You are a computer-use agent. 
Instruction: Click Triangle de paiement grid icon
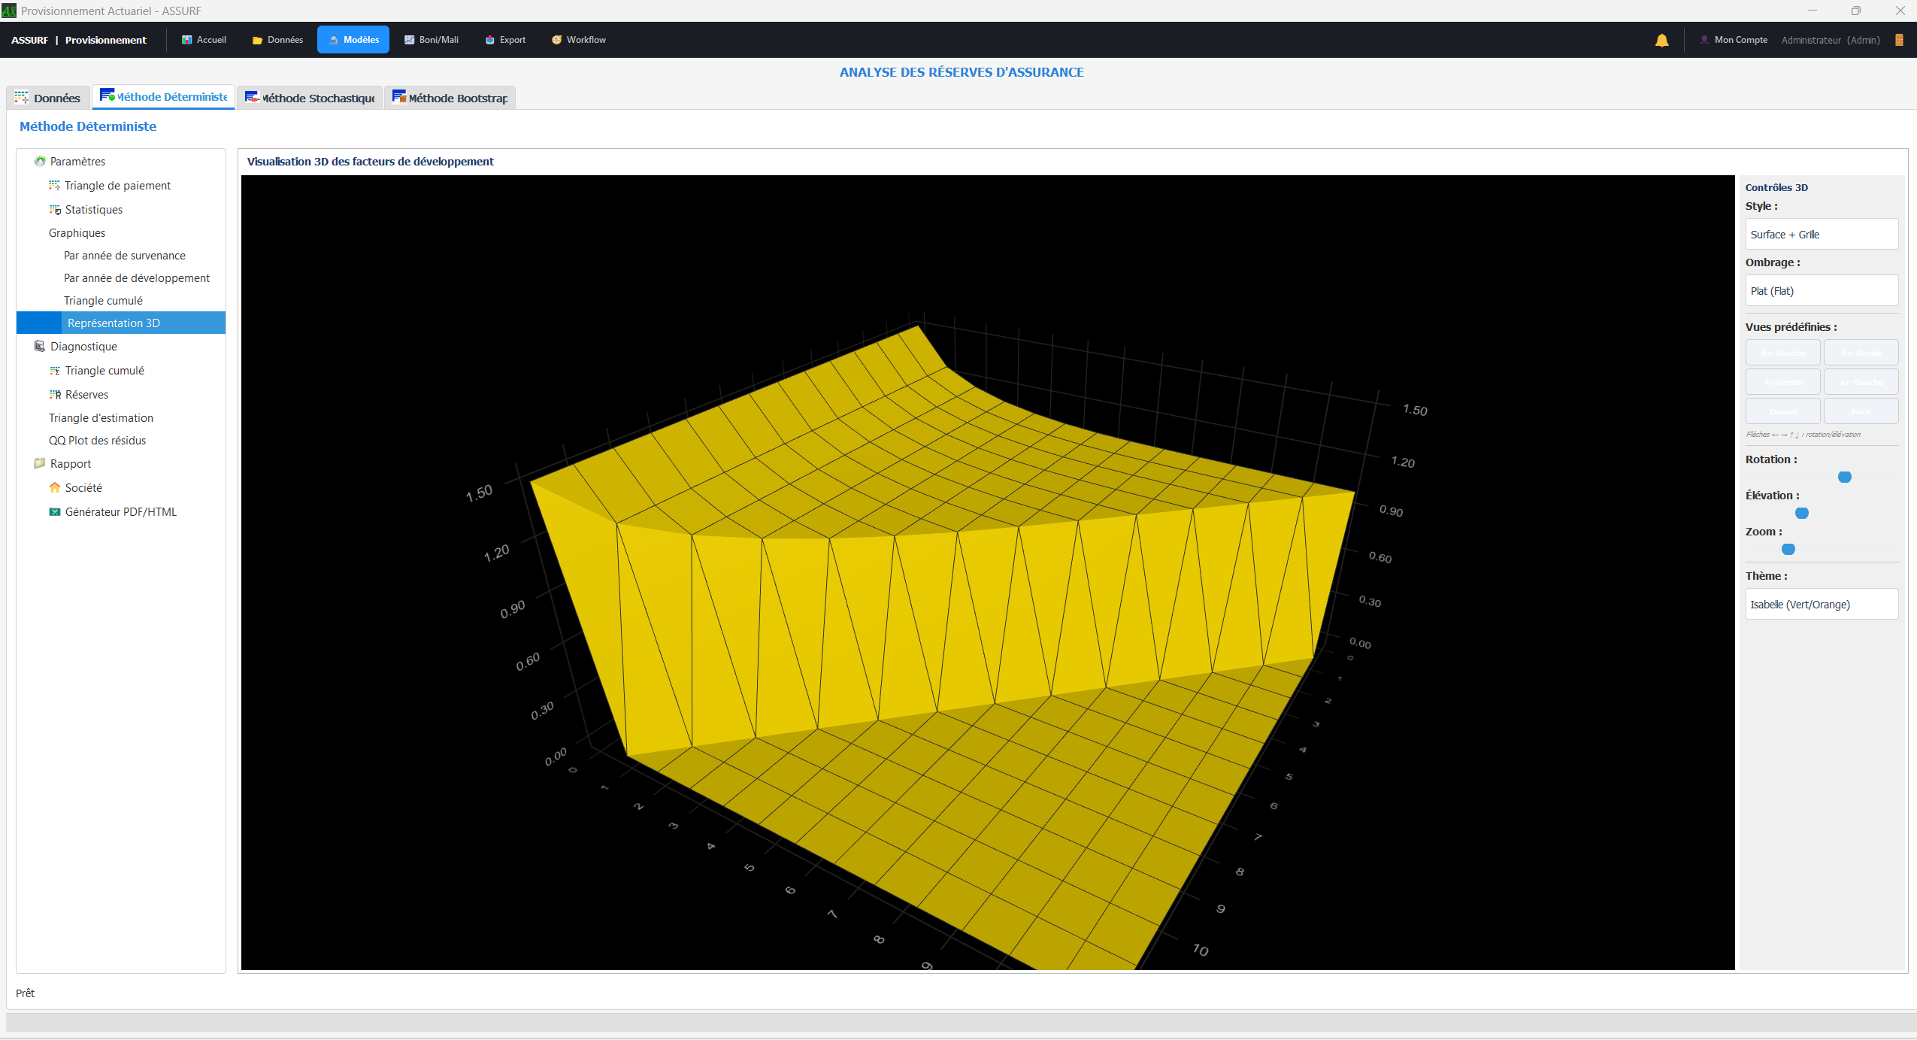pyautogui.click(x=54, y=185)
